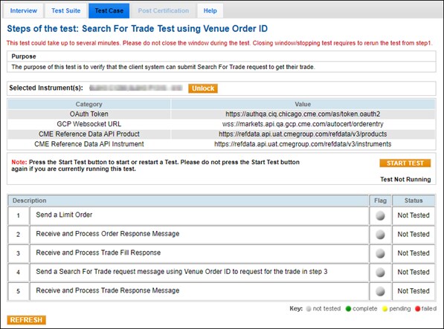Unlock the selected instrument
The image size is (444, 329).
click(x=203, y=88)
